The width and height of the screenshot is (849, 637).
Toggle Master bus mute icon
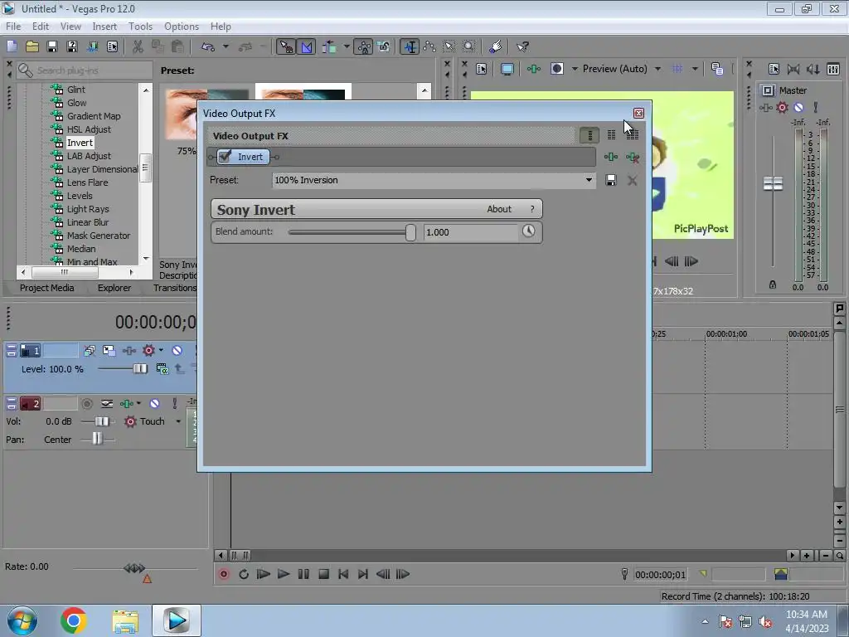(x=798, y=107)
